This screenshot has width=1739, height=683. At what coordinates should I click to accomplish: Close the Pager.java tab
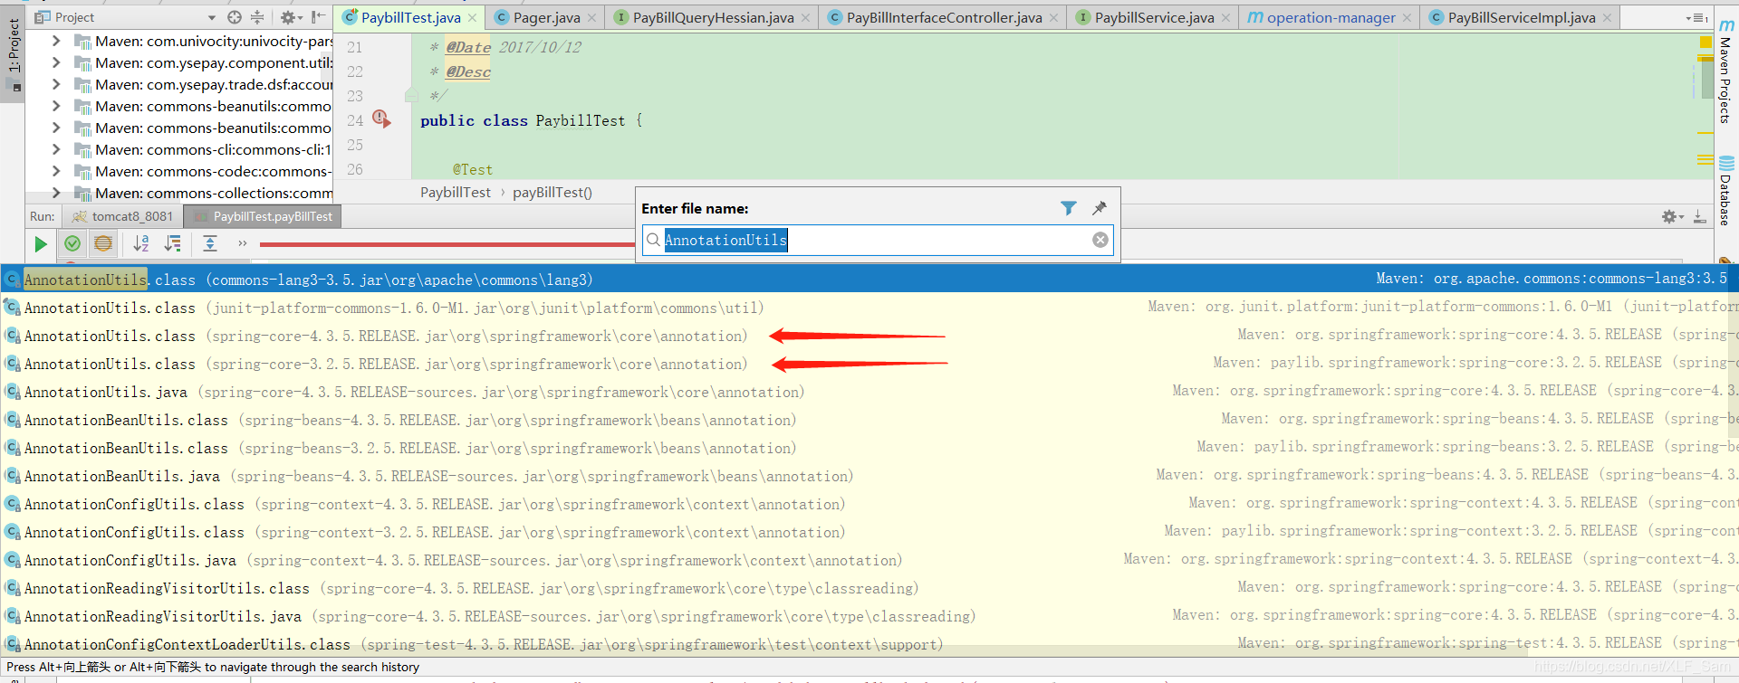(x=591, y=18)
